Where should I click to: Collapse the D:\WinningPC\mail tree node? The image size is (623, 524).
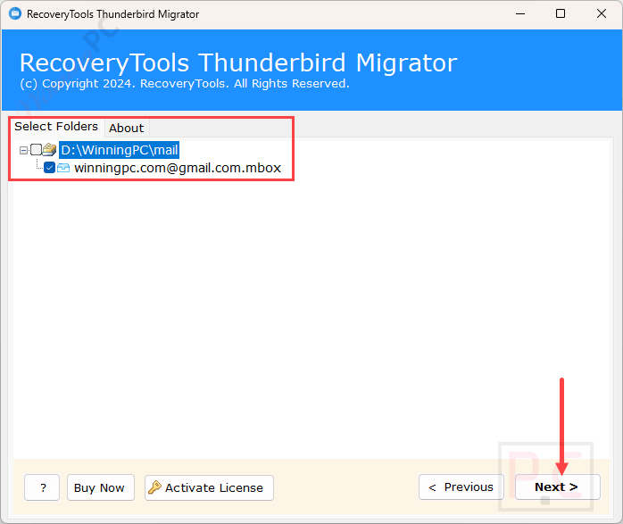click(23, 150)
